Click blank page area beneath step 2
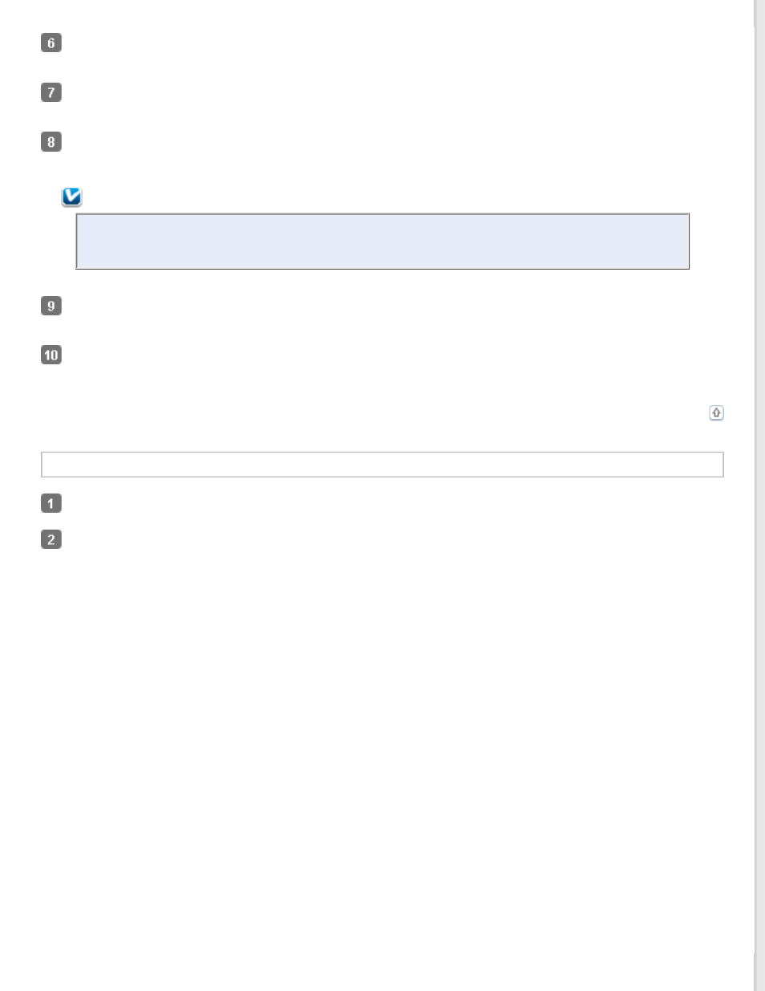This screenshot has height=991, width=765. click(382, 762)
